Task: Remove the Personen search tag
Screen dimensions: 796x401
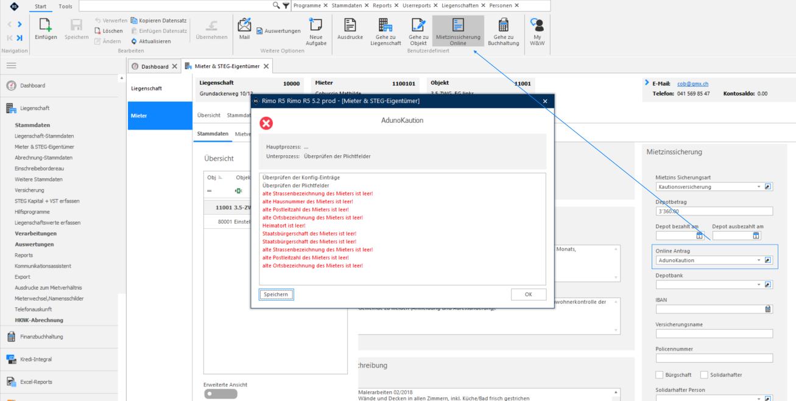Action: (x=516, y=5)
